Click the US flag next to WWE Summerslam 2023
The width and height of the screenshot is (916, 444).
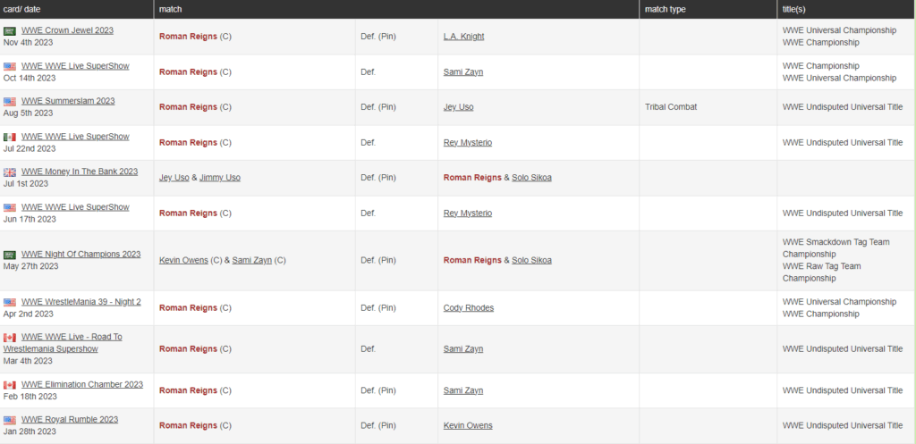coord(10,102)
